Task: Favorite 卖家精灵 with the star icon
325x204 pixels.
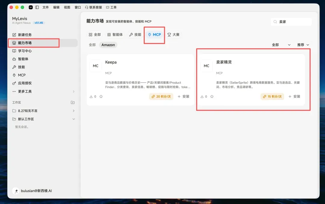Action: click(212, 96)
